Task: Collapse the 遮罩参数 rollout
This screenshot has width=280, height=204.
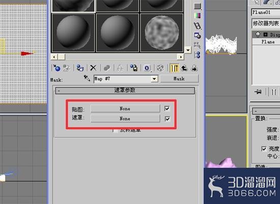Action: (x=125, y=90)
